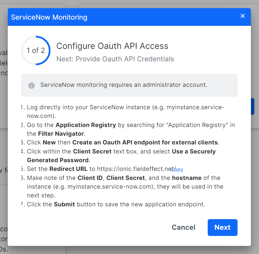Click 'Next: Provide Oauth API Credentials' subtitle
Viewport: 259px width, 254px height.
[115, 59]
